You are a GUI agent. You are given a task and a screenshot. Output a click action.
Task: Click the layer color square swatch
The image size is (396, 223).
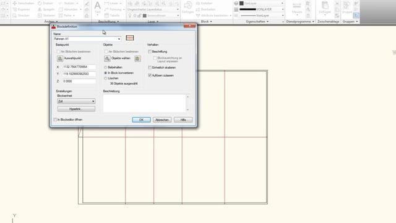pos(145,15)
